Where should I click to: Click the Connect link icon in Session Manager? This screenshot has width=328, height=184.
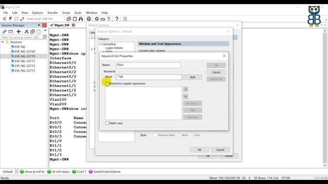[x=5, y=32]
